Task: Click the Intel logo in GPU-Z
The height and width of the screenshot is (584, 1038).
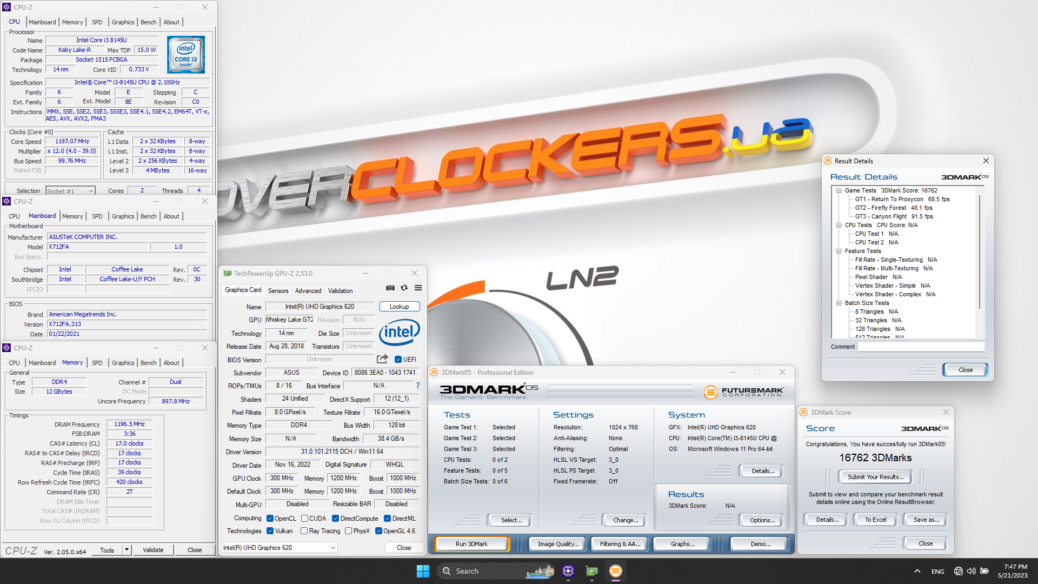Action: click(400, 331)
